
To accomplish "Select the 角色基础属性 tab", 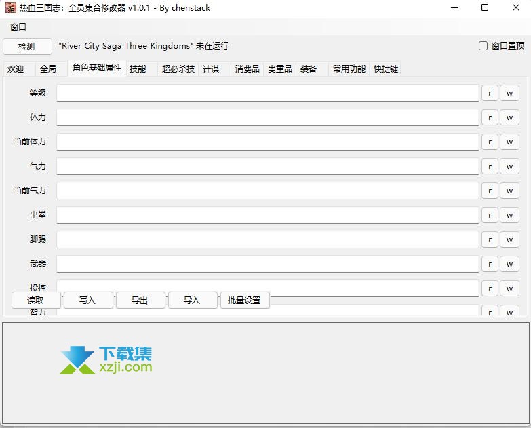I will [97, 68].
